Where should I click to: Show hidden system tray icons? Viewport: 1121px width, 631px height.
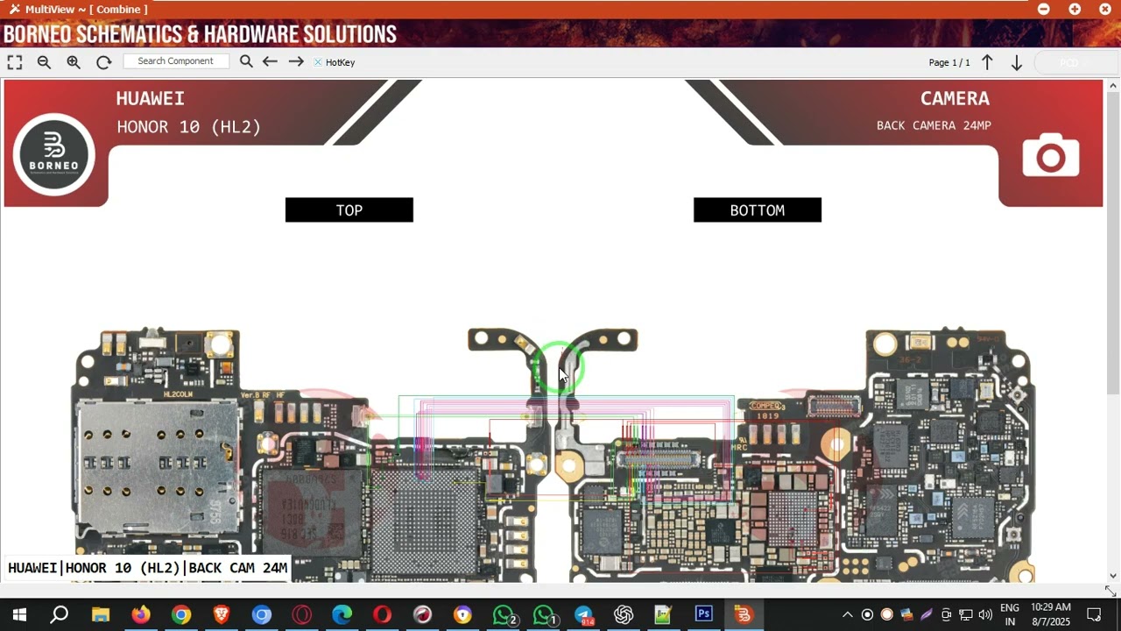click(x=847, y=614)
